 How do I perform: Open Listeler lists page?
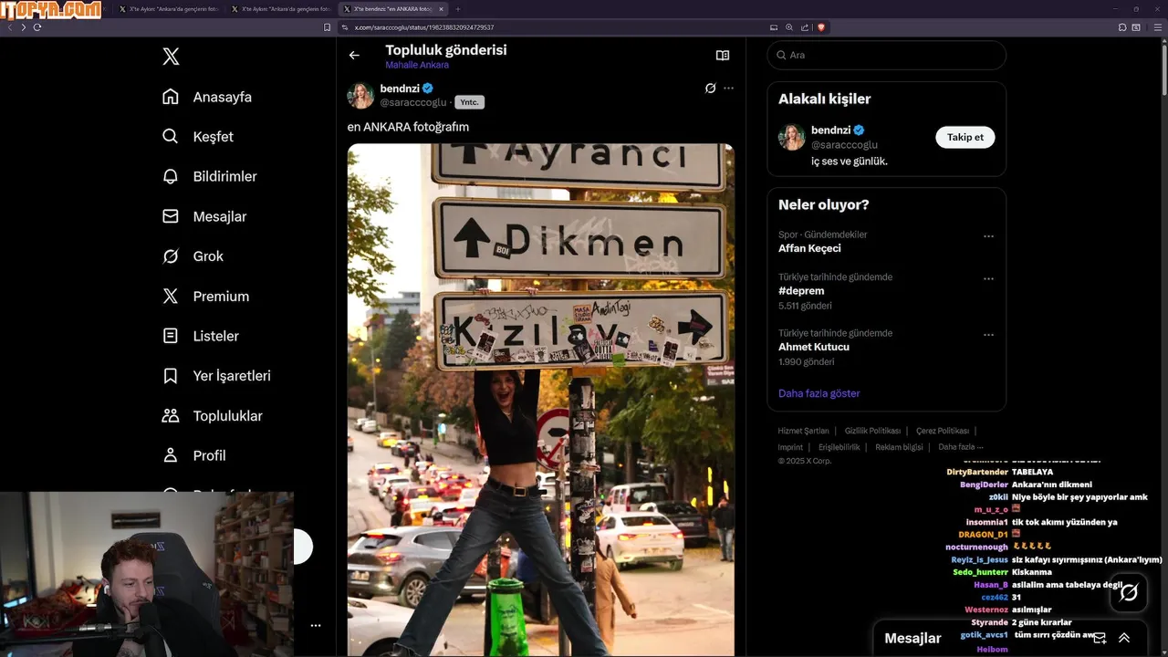201,336
